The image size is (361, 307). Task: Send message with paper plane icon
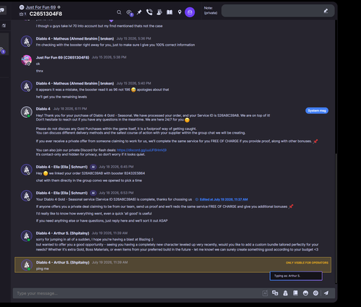click(x=326, y=293)
